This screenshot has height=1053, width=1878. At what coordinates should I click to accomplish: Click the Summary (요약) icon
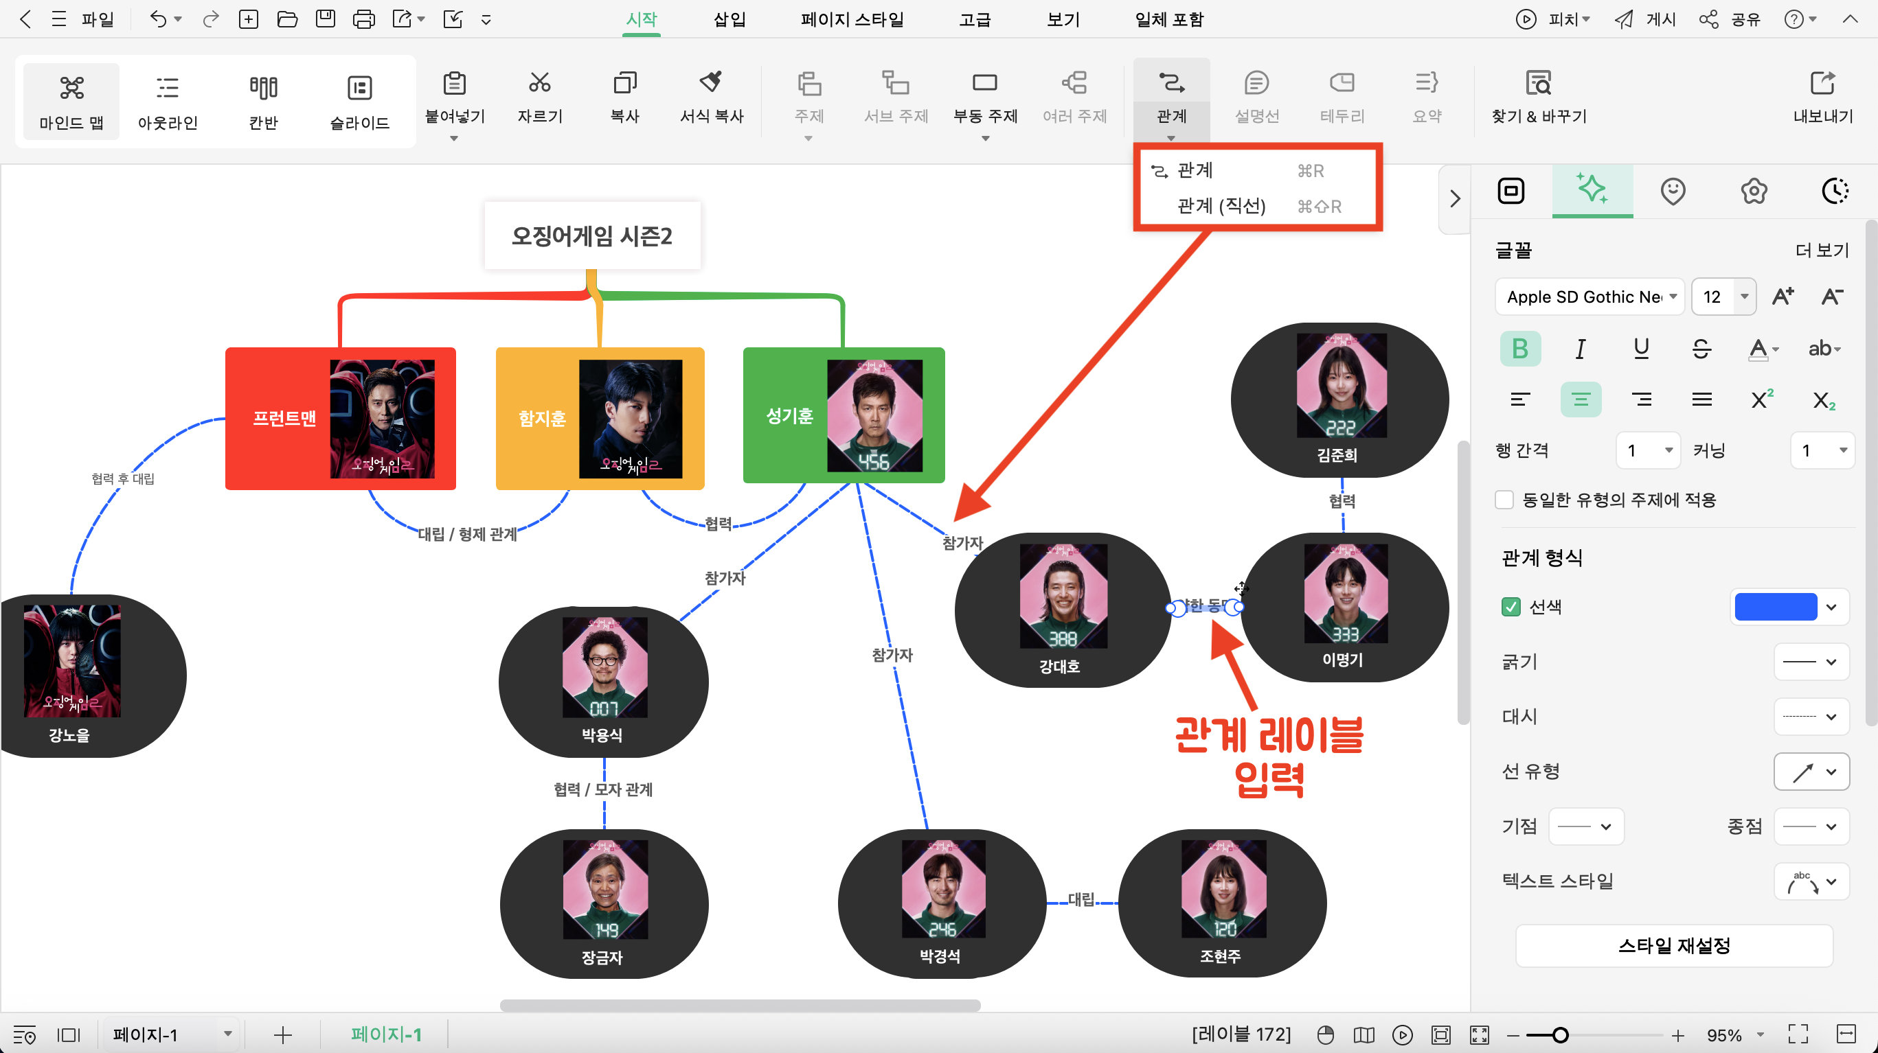(1427, 83)
